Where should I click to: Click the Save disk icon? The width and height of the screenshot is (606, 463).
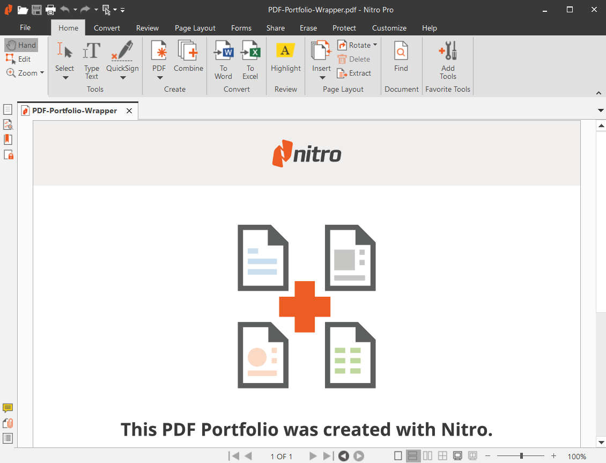[x=36, y=10]
